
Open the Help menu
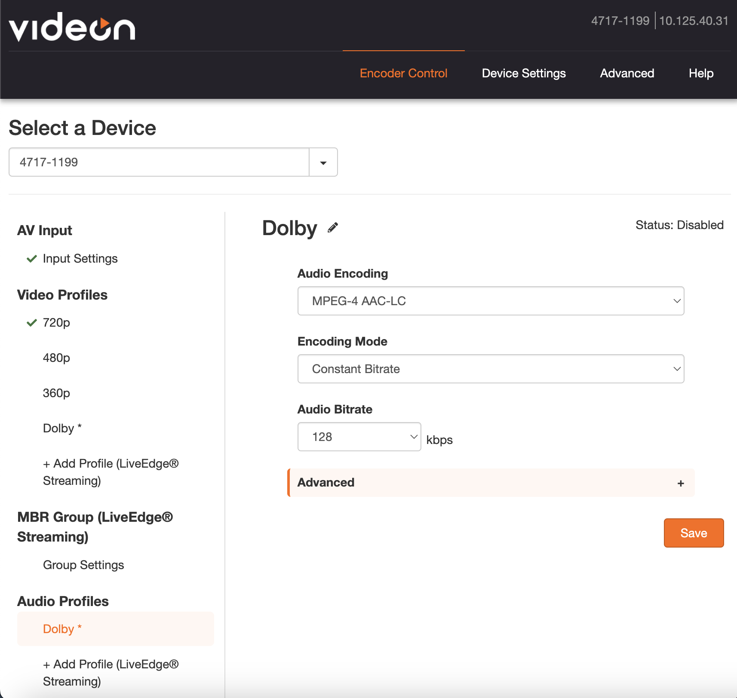coord(700,73)
